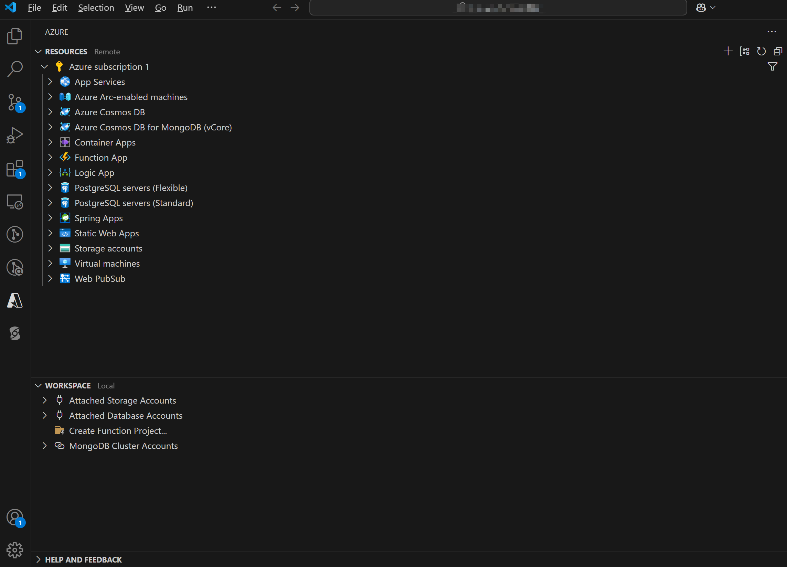Expand the HELP AND FEEDBACK section

[39, 559]
